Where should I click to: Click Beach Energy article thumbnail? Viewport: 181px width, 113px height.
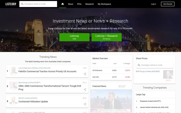(13, 86)
